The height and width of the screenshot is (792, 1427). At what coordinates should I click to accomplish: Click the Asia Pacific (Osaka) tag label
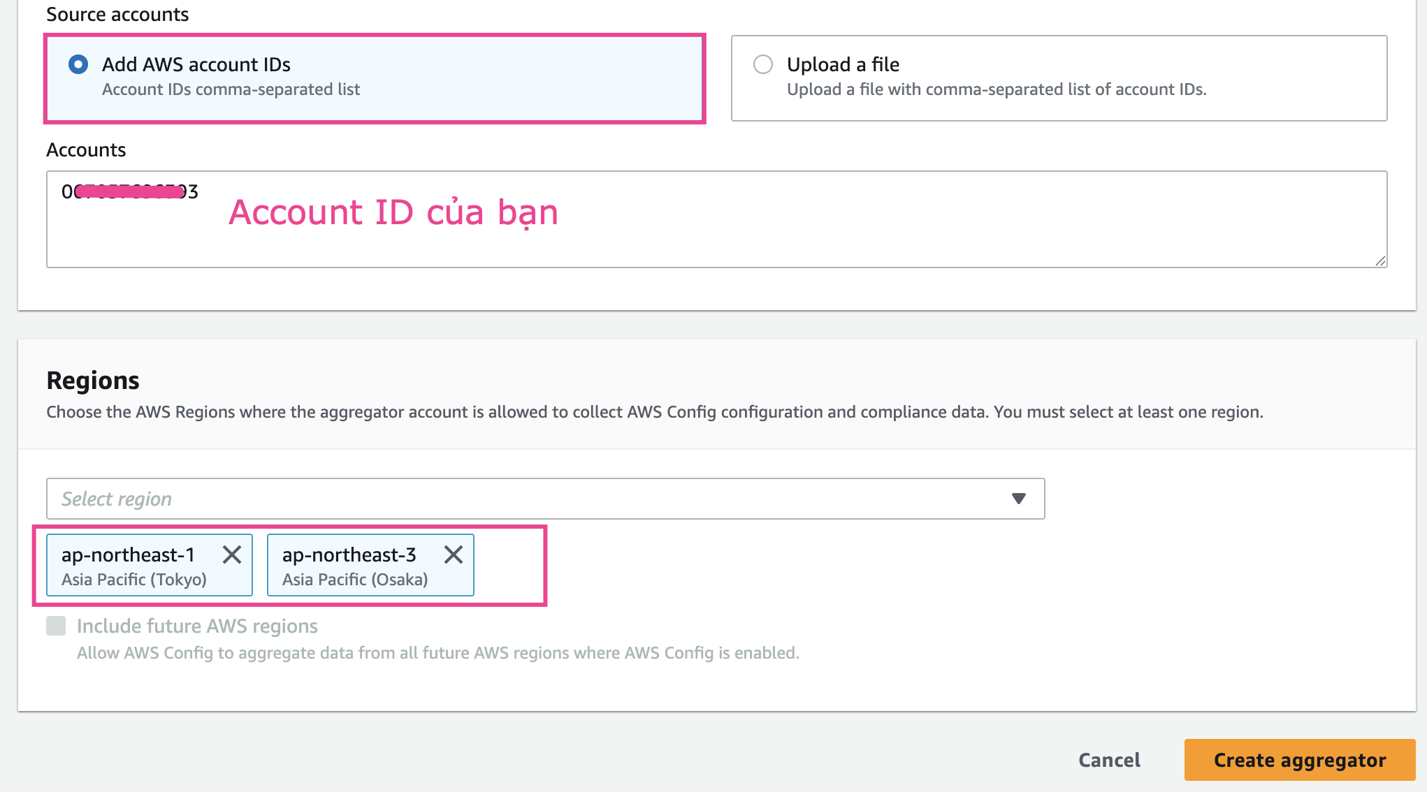point(355,580)
